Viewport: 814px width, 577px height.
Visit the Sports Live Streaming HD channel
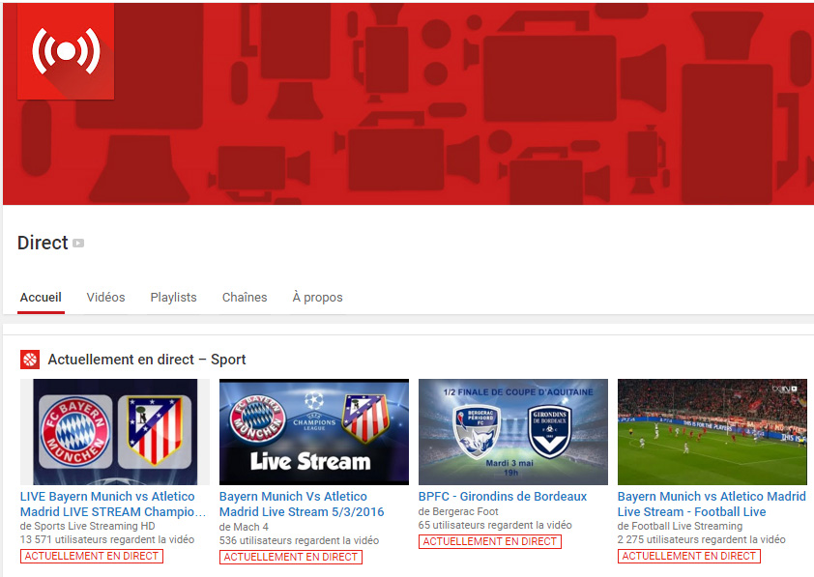[x=95, y=526]
